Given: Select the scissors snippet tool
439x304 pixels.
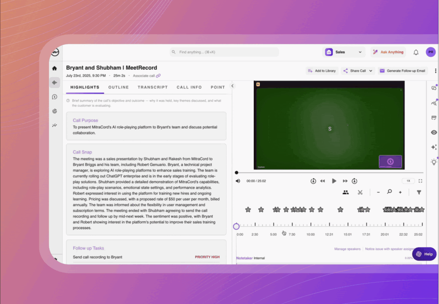Looking at the screenshot, I should pos(360,193).
